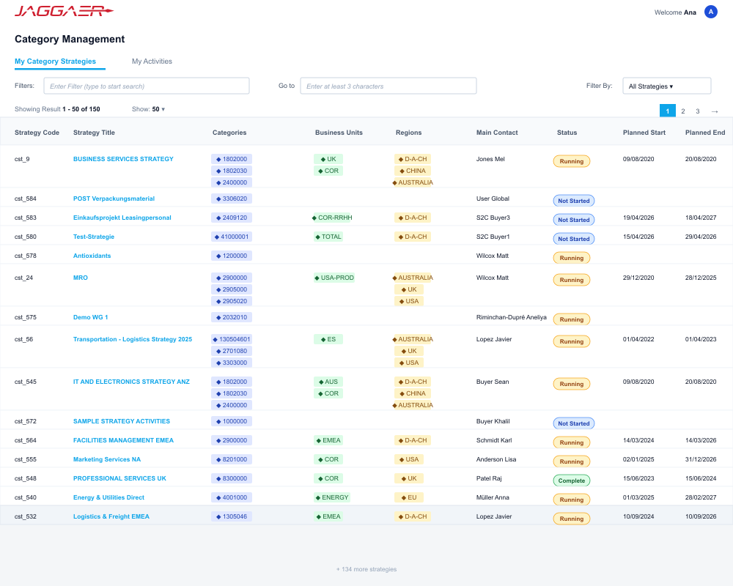Open IT AND ELECTRONICS STRATEGY ANZ
Screen dimensions: 733x586
[131, 382]
